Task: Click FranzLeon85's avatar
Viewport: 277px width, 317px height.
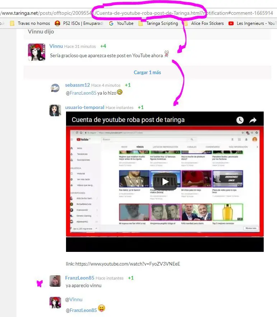Action: (55, 281)
